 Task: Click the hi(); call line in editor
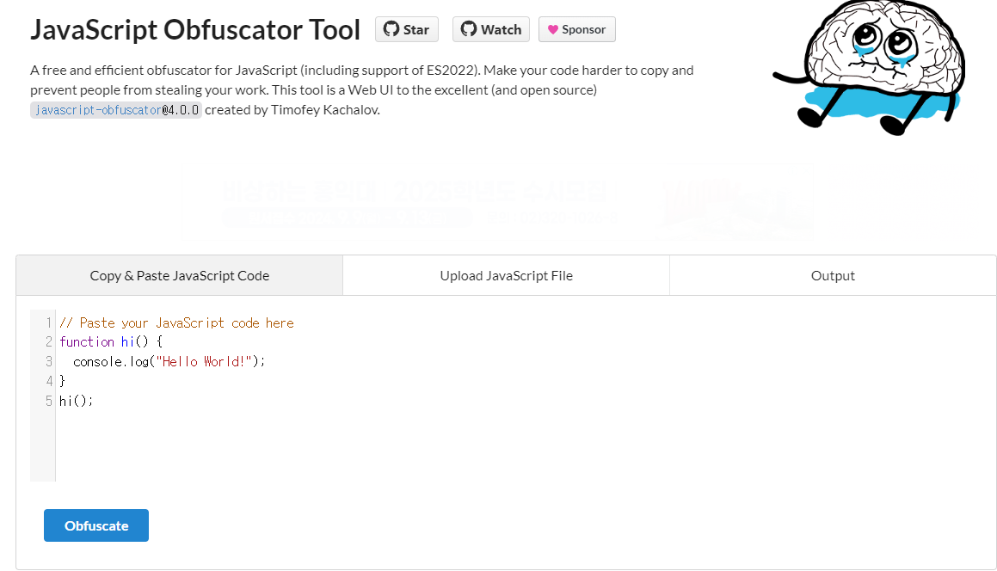(x=77, y=401)
